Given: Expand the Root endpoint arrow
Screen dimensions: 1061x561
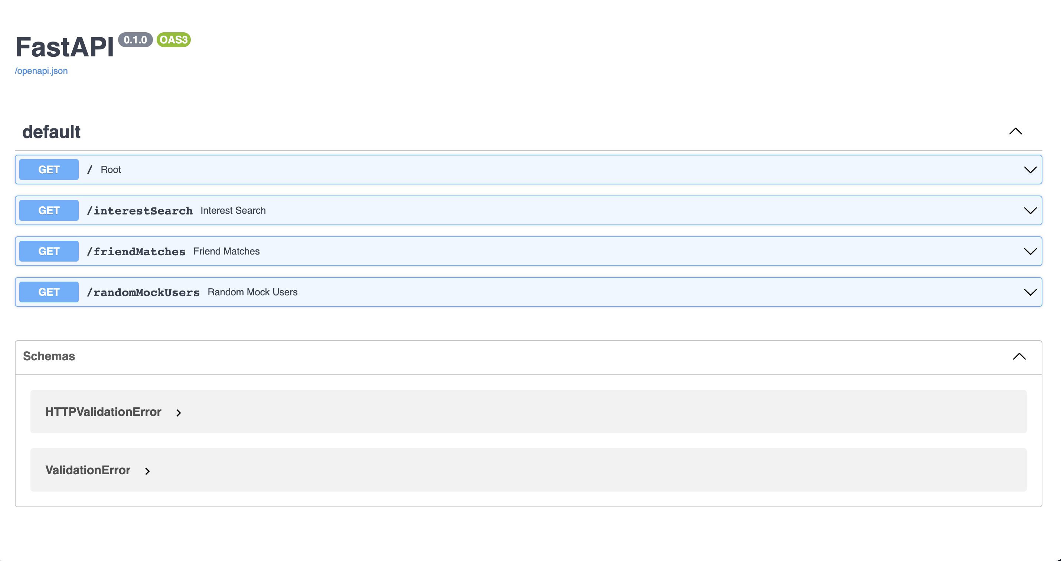Looking at the screenshot, I should click(1030, 170).
